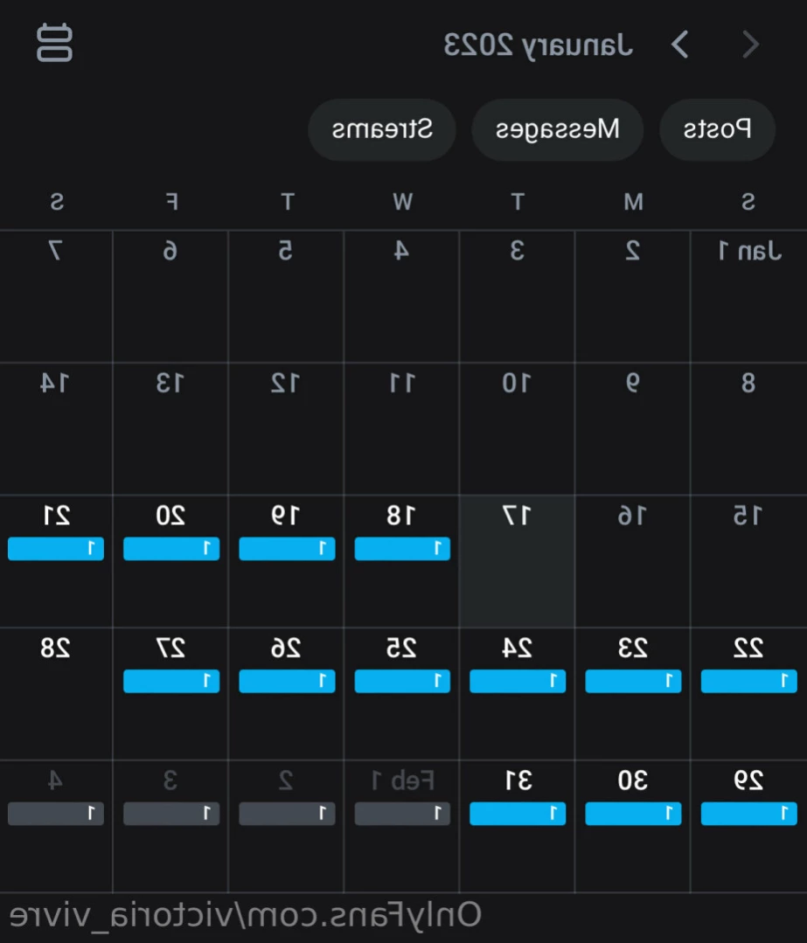Screen dimensions: 807x943
Task: Open the blue event on day 31
Action: coord(518,813)
